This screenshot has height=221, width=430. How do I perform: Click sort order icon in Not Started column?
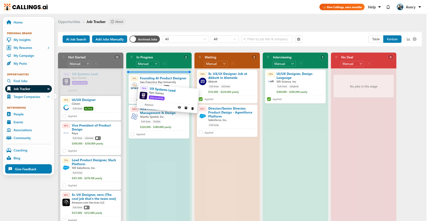96,64
